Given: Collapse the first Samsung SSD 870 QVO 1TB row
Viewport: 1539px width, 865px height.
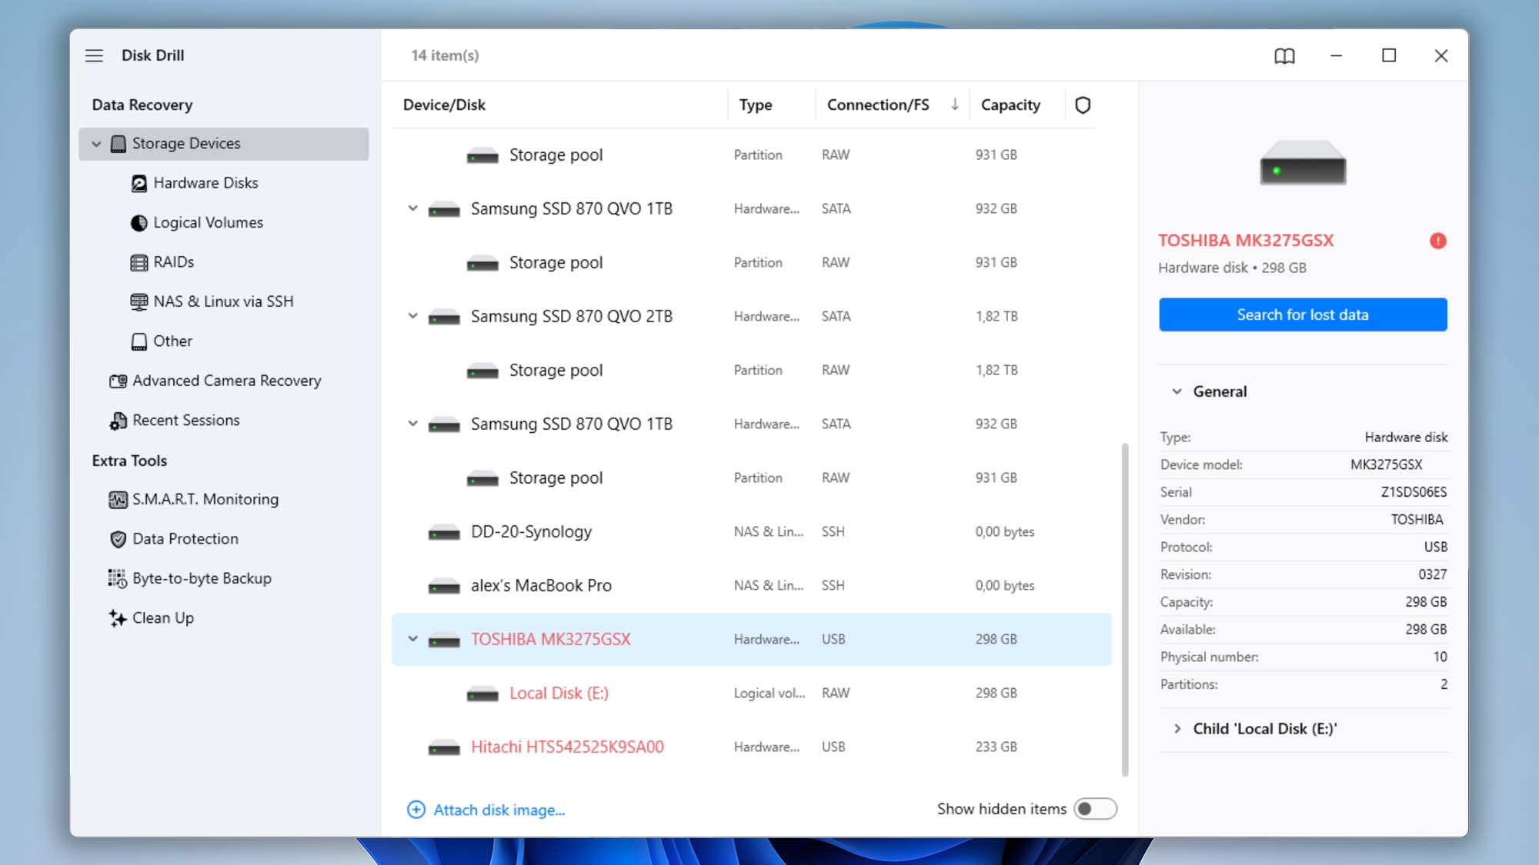Looking at the screenshot, I should click(x=413, y=208).
